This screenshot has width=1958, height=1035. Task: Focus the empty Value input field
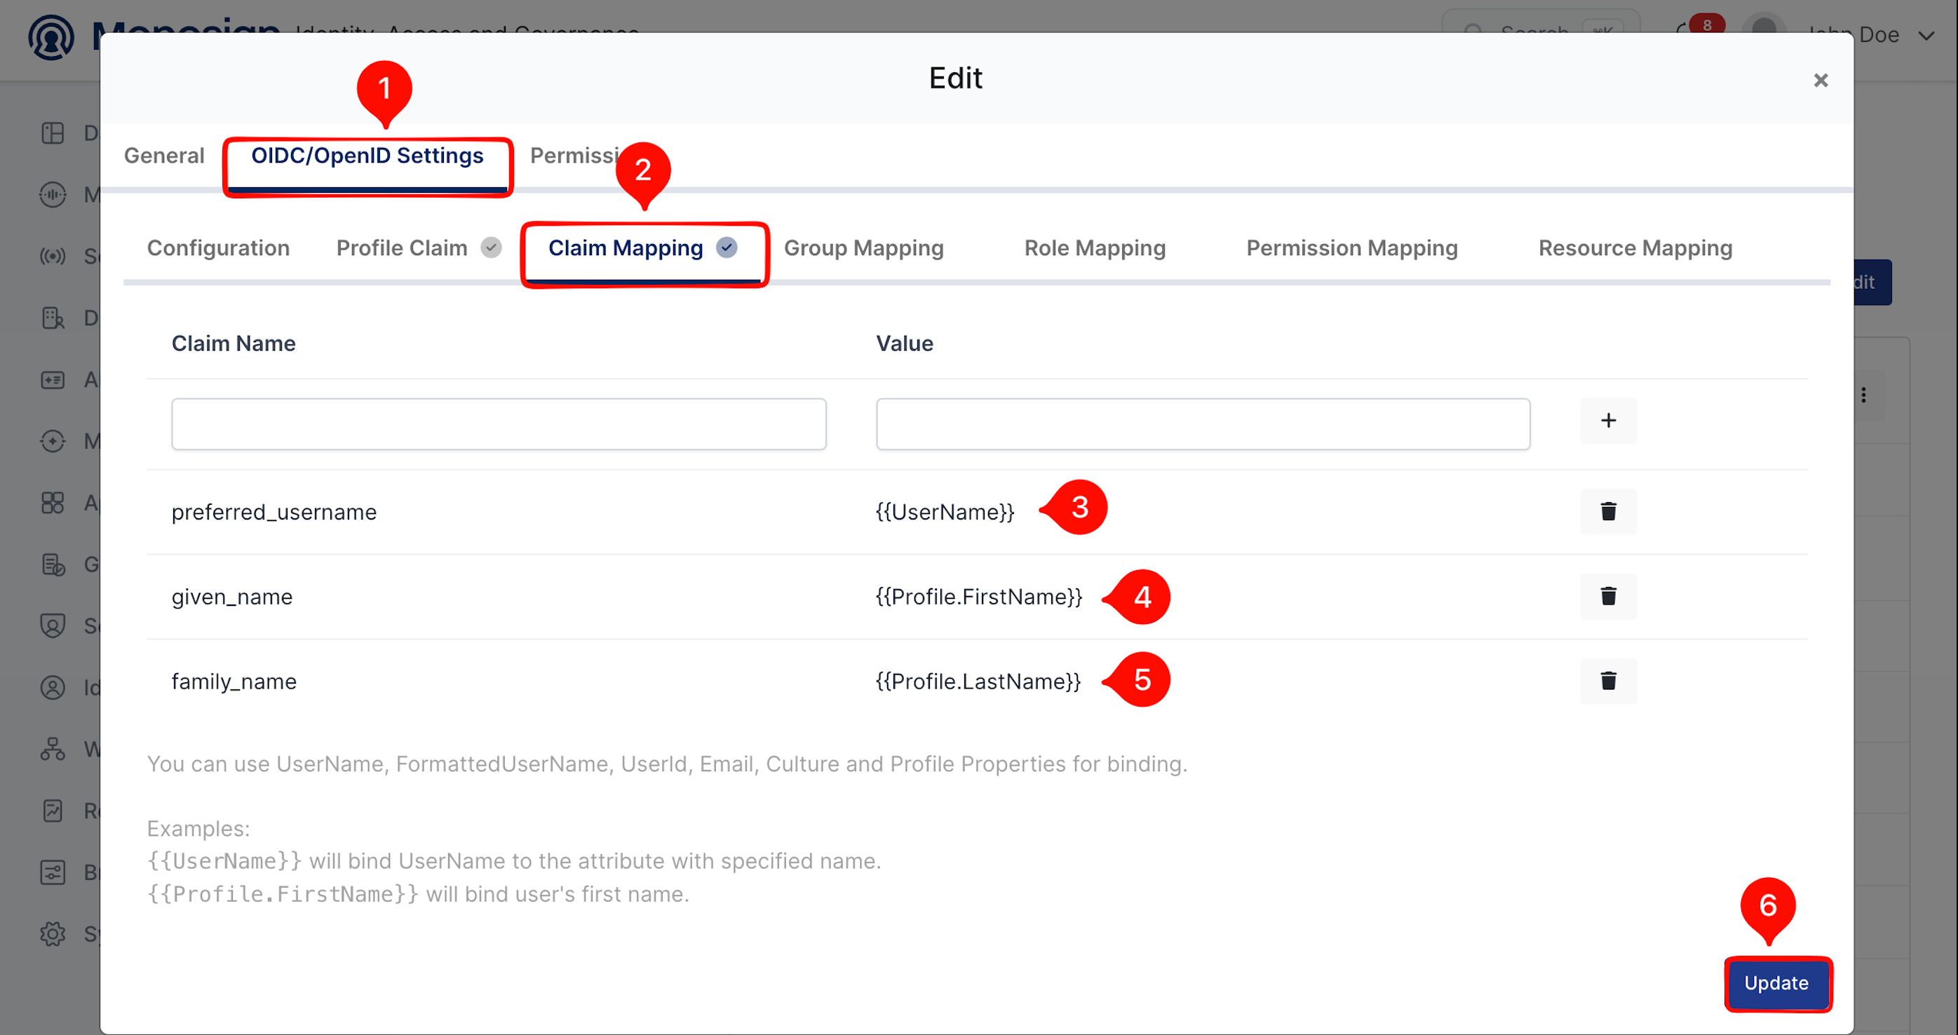coord(1203,424)
